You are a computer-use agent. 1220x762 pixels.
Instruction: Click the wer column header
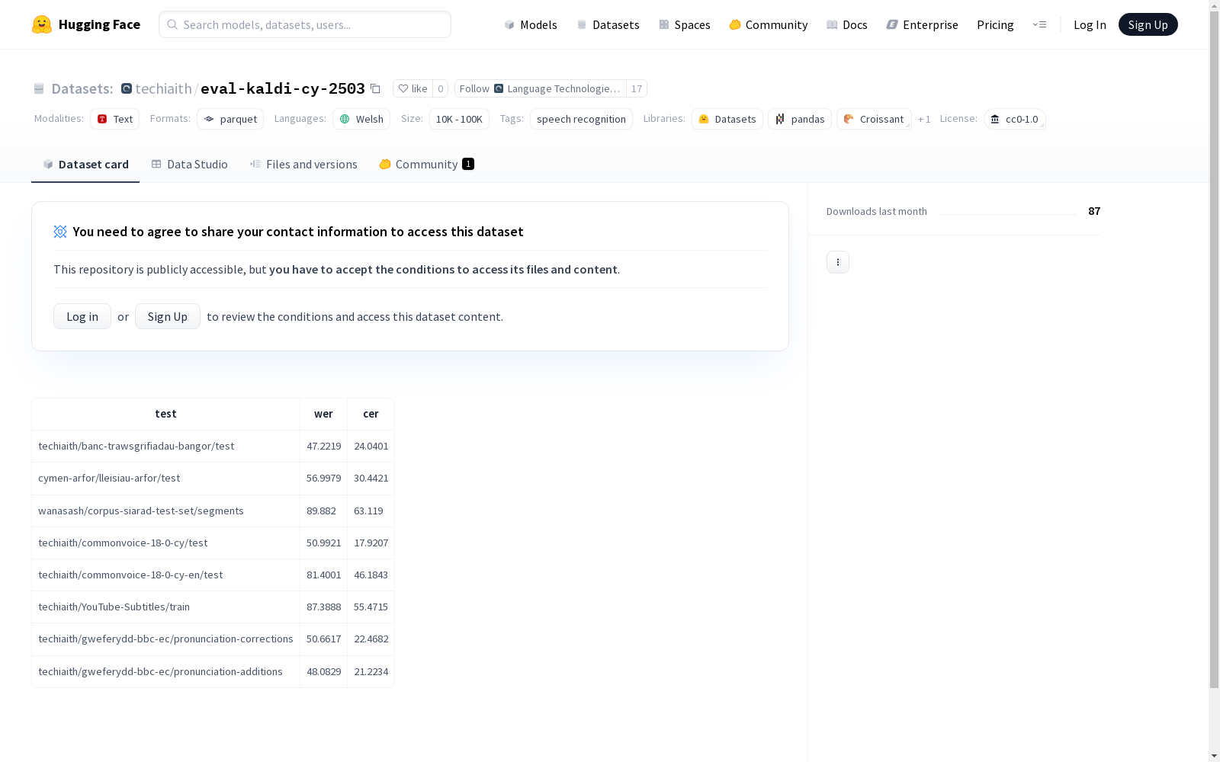coord(323,414)
